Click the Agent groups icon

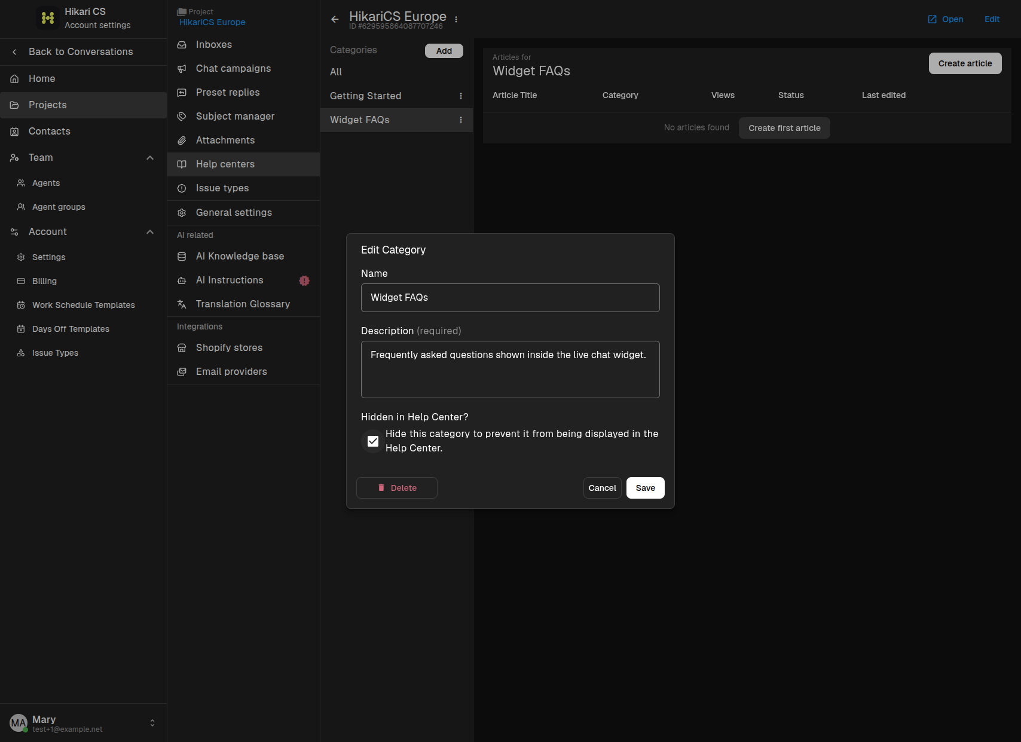[x=21, y=207]
